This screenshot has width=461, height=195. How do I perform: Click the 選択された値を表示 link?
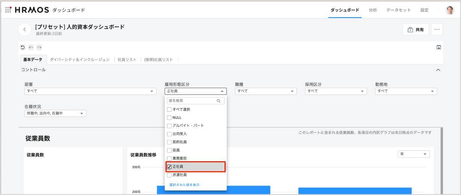point(184,185)
